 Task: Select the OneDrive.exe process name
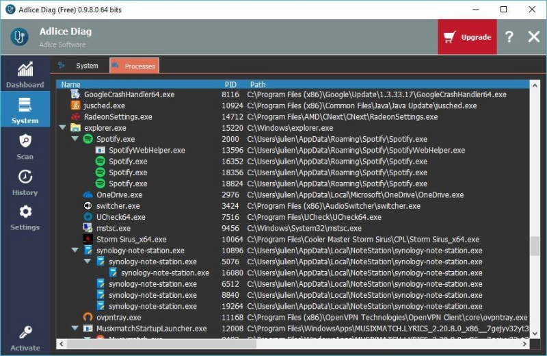119,195
